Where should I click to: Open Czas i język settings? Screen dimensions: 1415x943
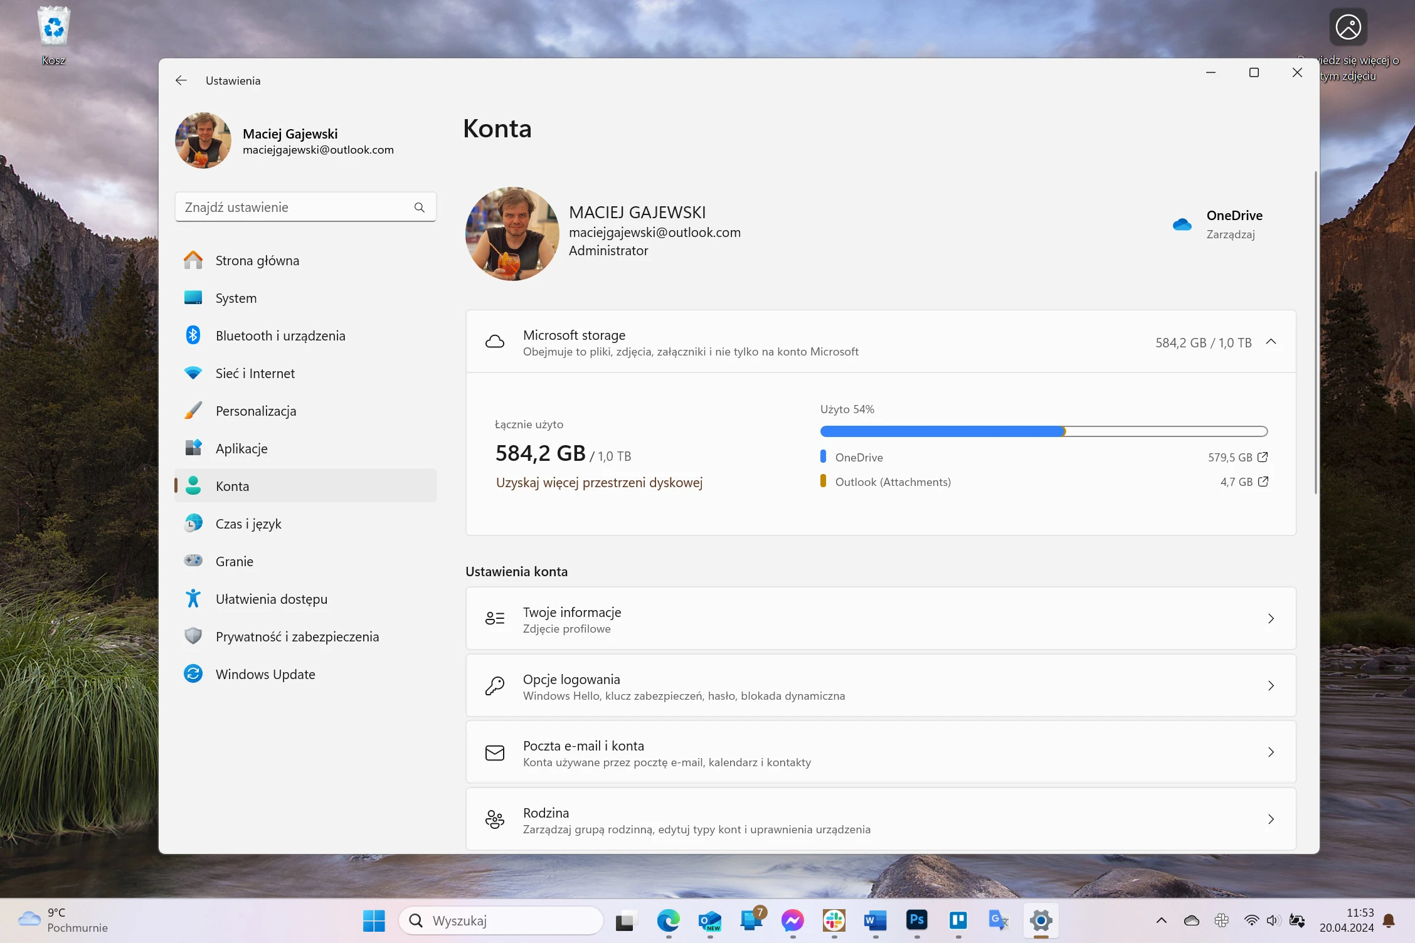305,524
